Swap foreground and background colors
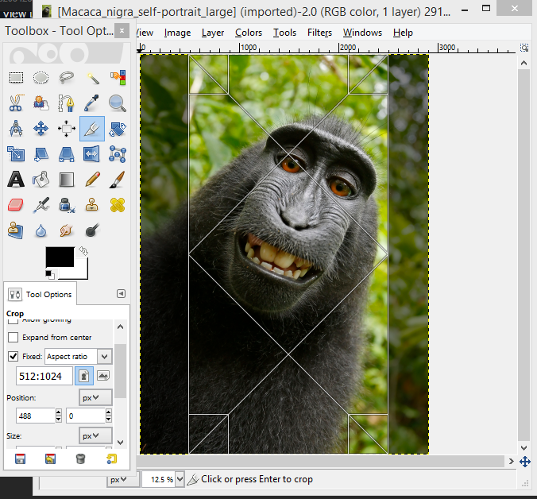537x499 pixels. 83,251
